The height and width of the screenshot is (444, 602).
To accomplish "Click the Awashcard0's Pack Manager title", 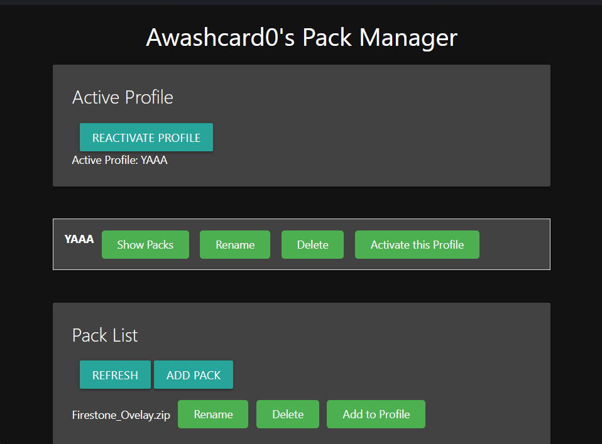I will (x=302, y=38).
